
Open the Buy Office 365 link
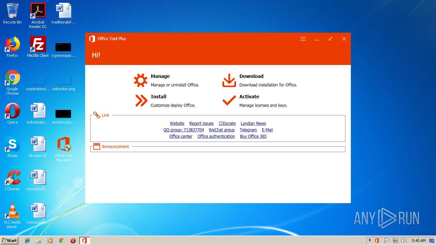coord(253,136)
